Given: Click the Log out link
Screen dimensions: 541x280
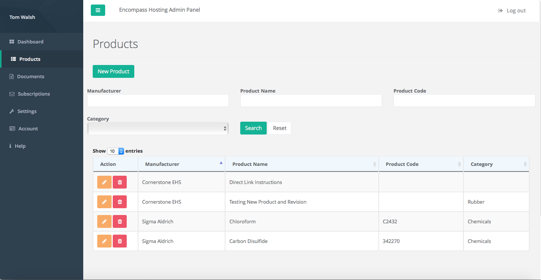Looking at the screenshot, I should (512, 11).
